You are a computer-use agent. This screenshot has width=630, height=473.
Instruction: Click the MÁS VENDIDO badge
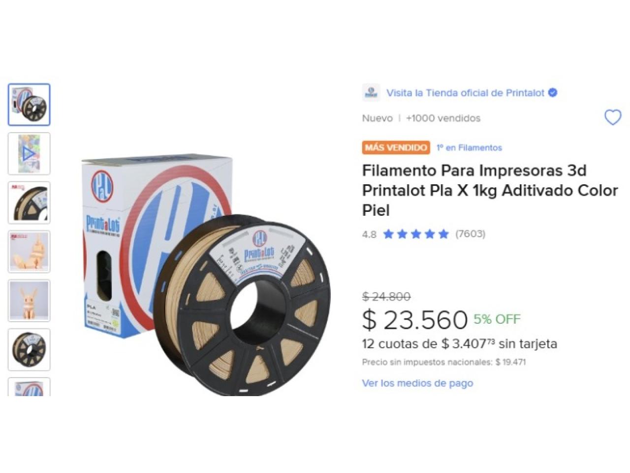pos(396,147)
